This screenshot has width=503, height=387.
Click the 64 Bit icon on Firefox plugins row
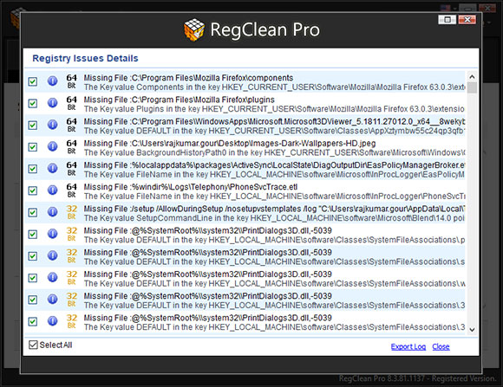click(71, 103)
